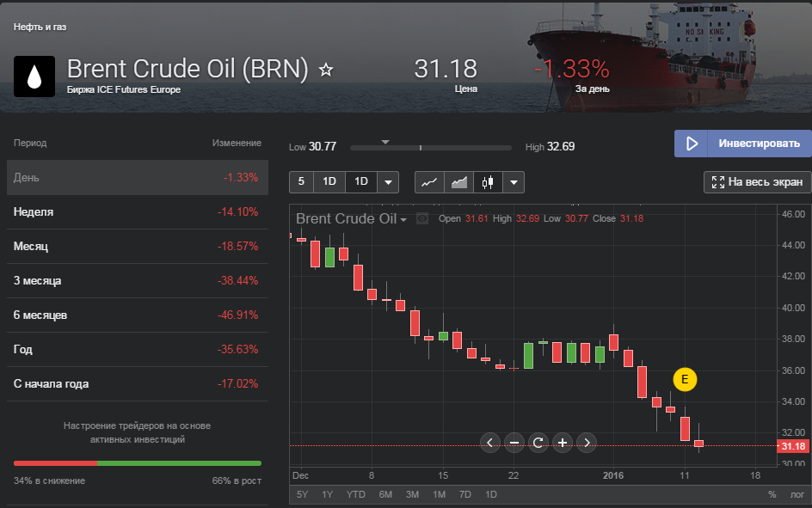Select the 3 месяца period row
812x508 pixels.
click(138, 281)
